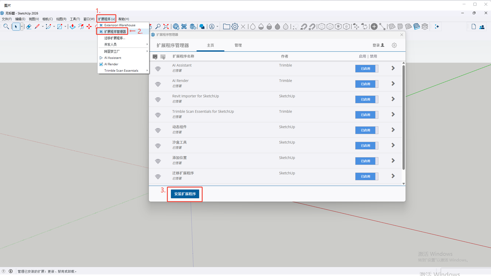The width and height of the screenshot is (491, 276).
Task: Open the 编辑(E) menu
Action: 20,19
